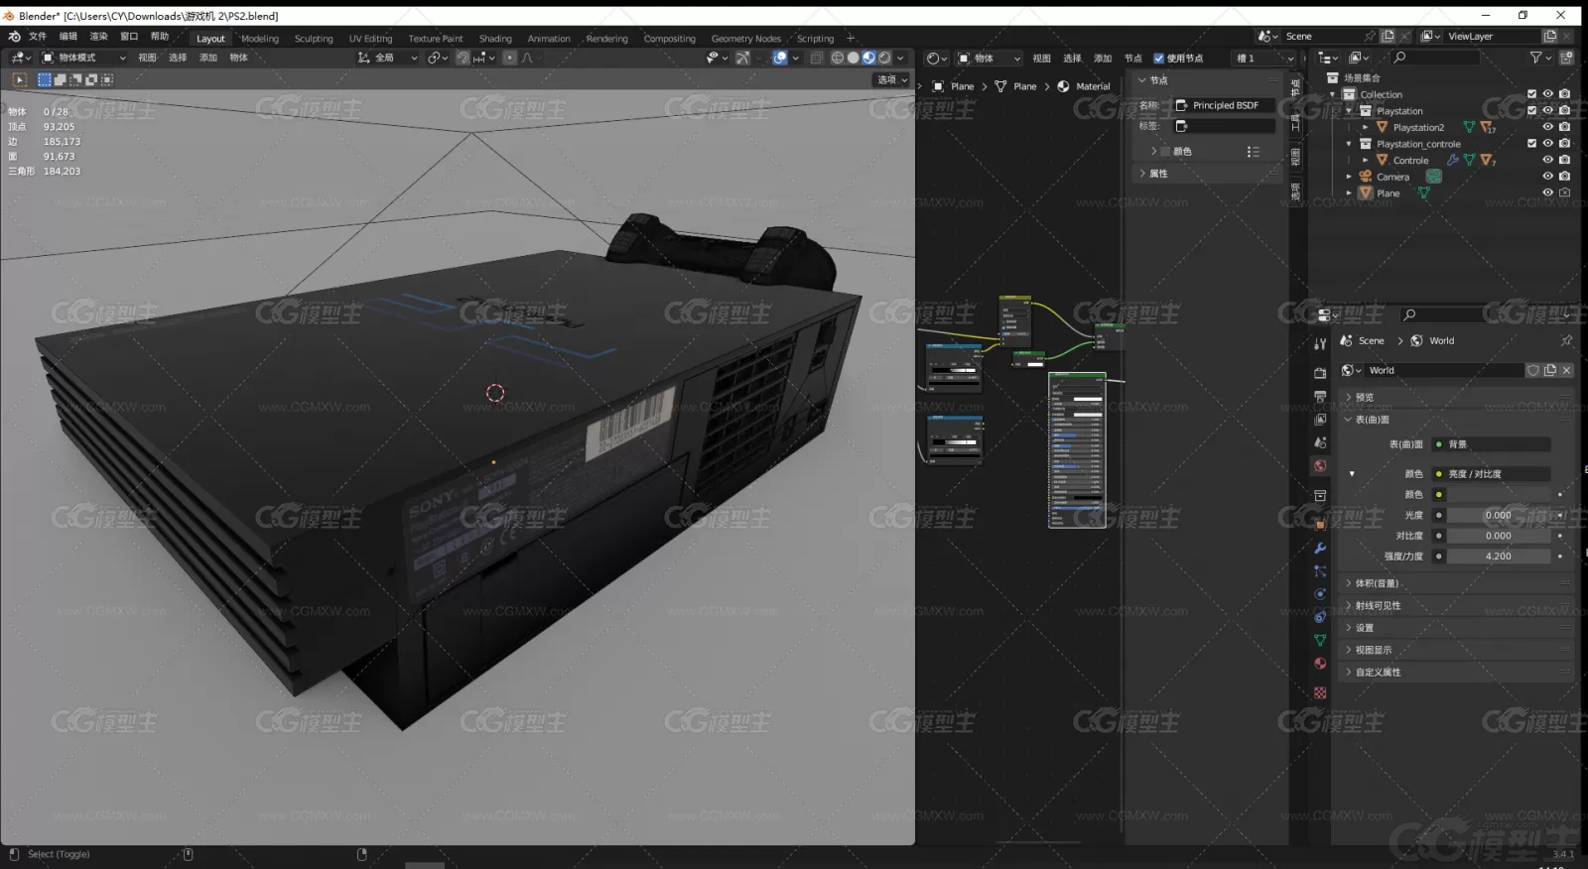Toggle viewport overlays icon
This screenshot has width=1588, height=869.
pos(780,58)
